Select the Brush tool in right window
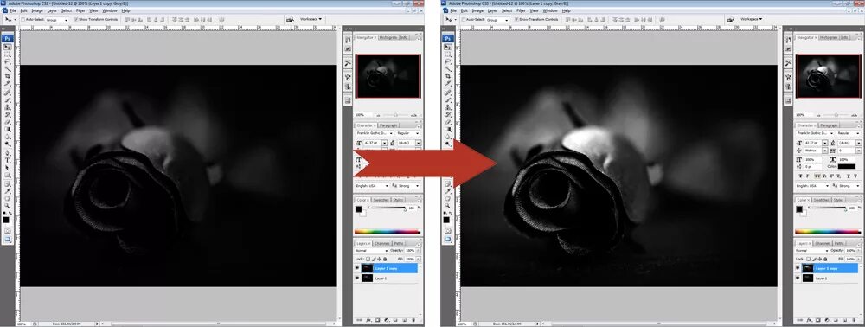865x327 pixels. [x=448, y=99]
